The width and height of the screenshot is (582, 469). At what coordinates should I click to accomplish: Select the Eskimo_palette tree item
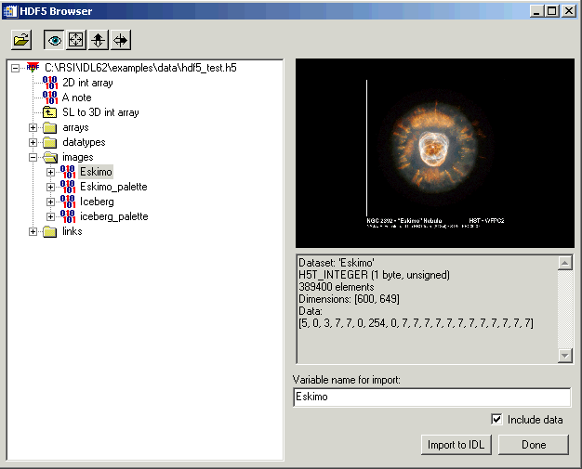click(x=113, y=187)
